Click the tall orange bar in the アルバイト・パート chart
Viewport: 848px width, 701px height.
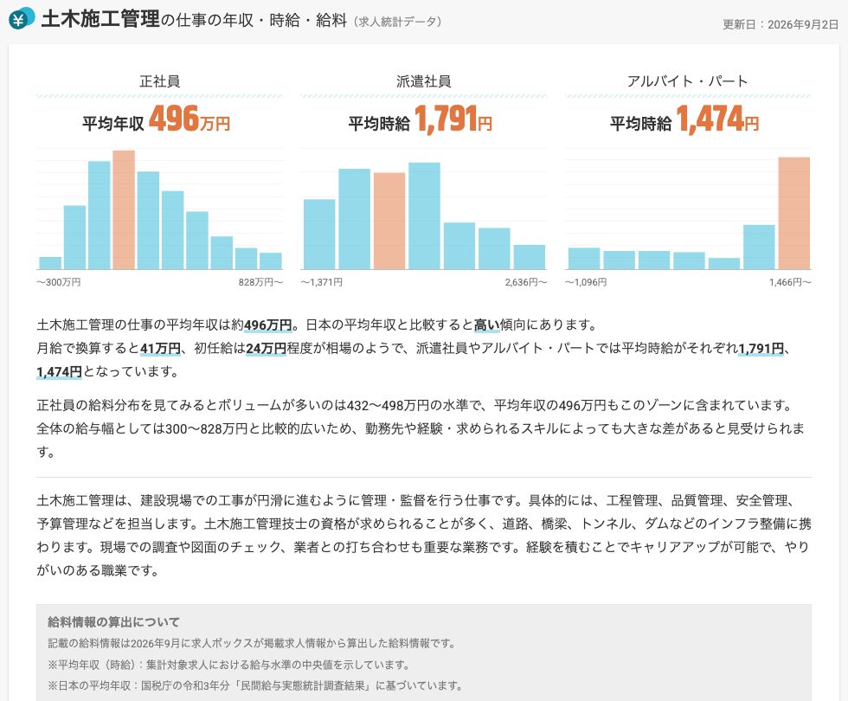(794, 213)
